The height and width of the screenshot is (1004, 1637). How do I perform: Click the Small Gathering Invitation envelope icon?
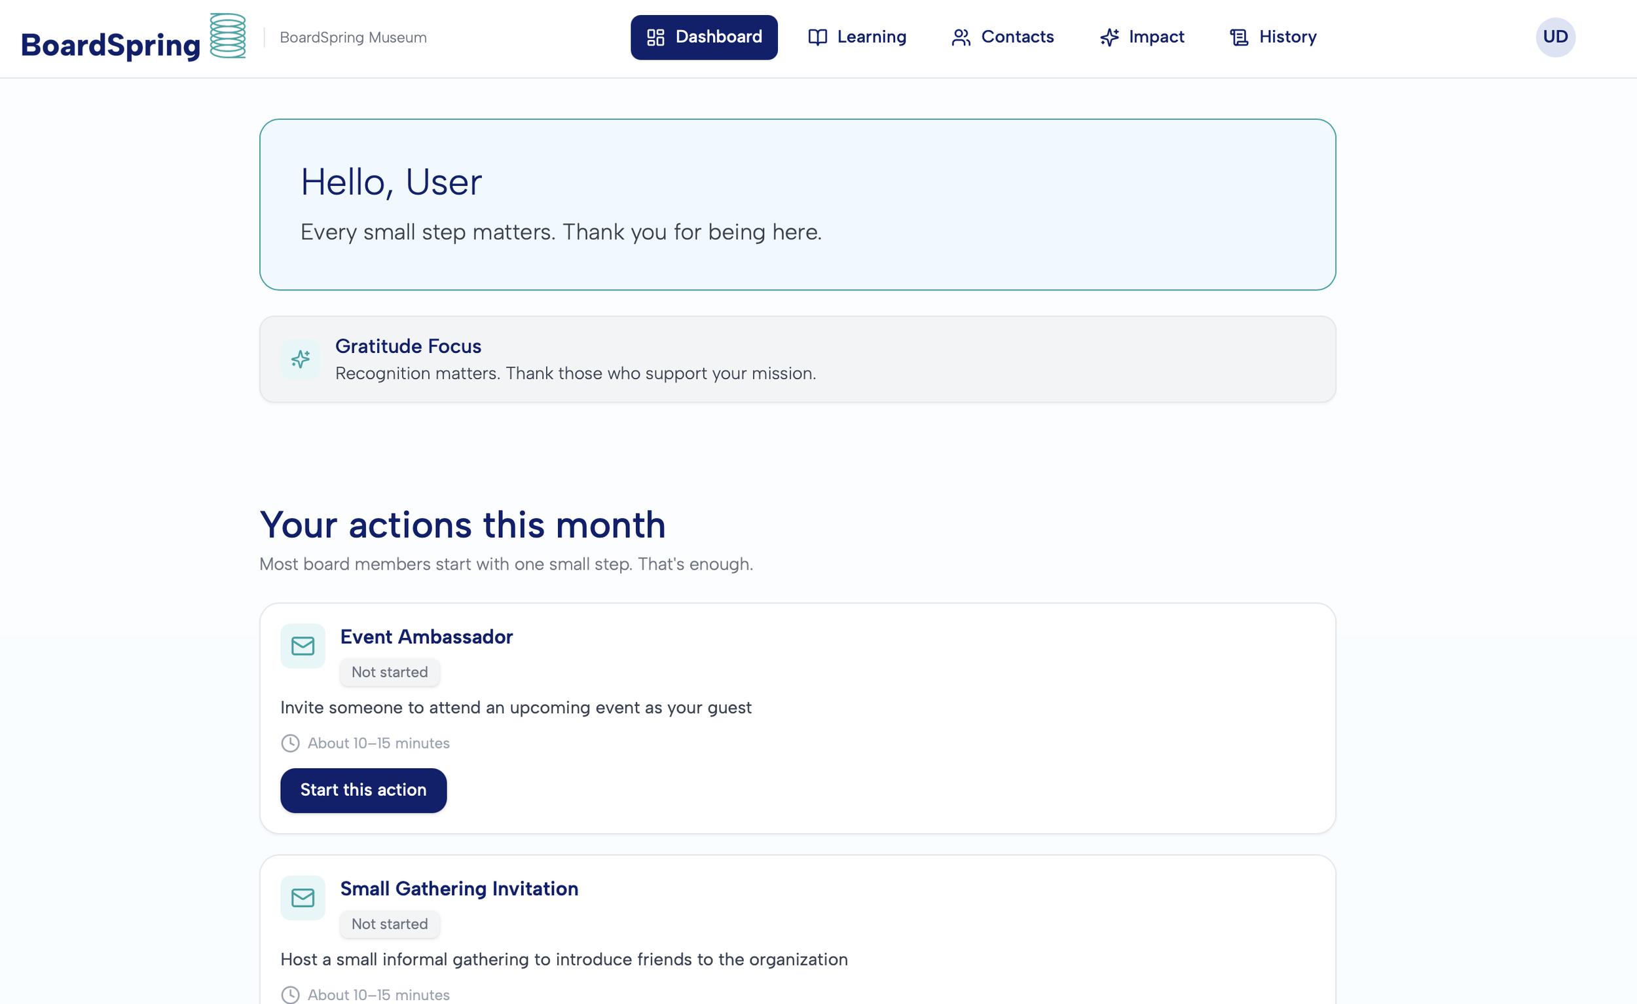[x=303, y=898]
